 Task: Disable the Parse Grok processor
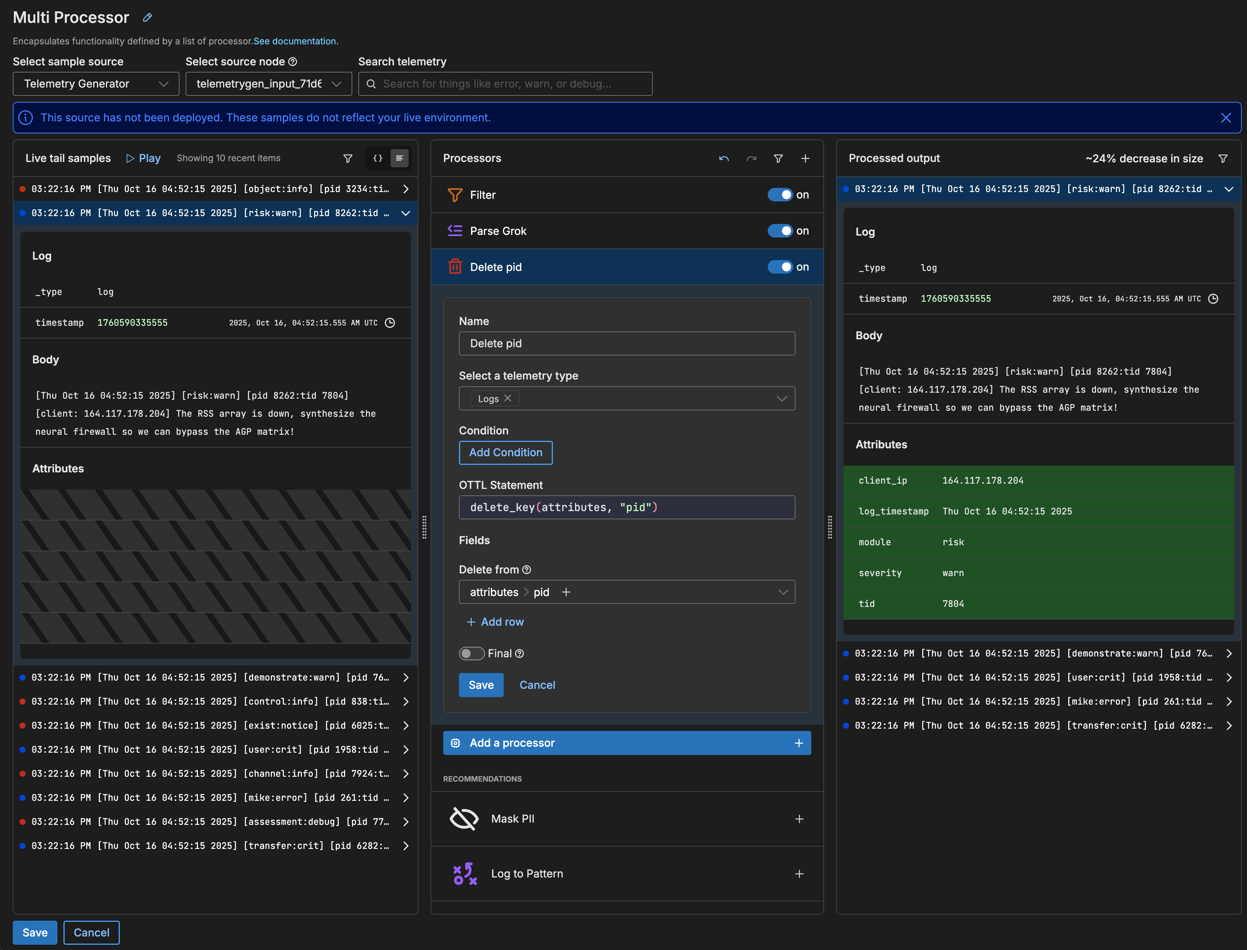[781, 231]
